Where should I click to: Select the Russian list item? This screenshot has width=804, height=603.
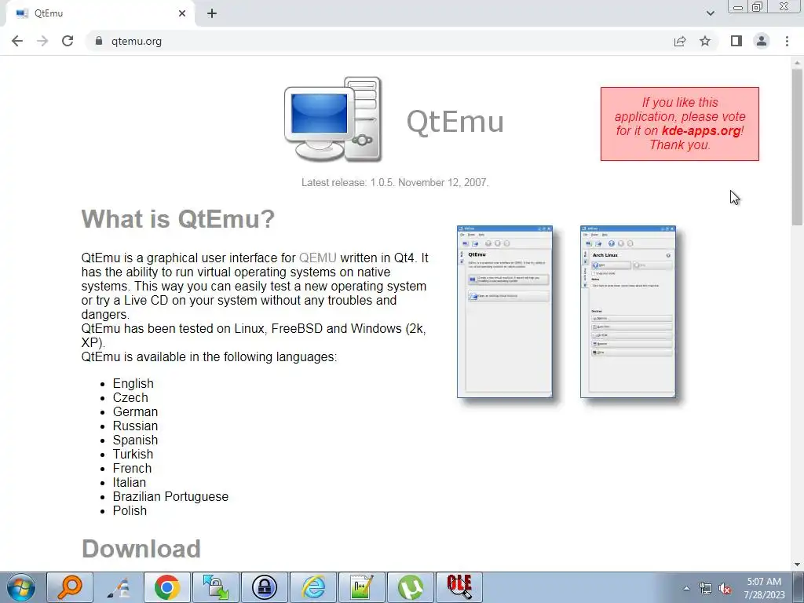pyautogui.click(x=135, y=426)
